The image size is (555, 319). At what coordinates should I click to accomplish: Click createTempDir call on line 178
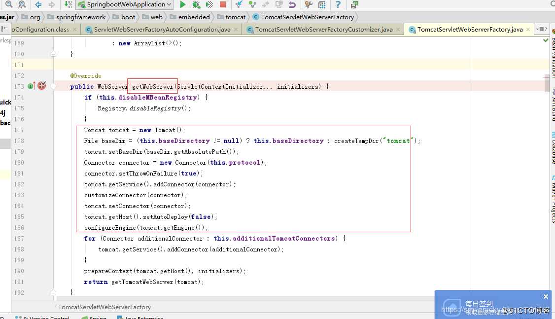[356, 141]
